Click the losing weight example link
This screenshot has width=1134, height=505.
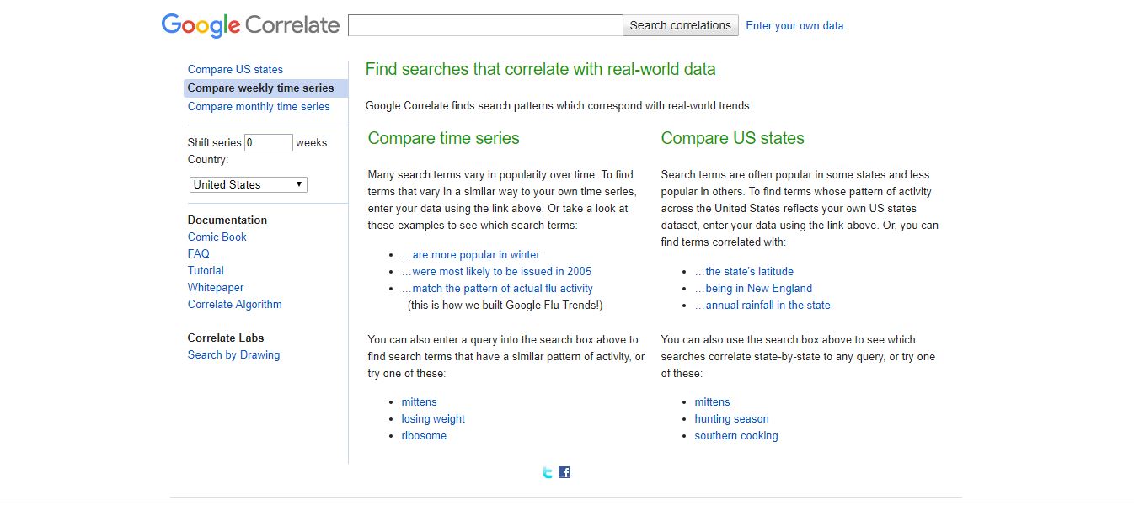click(433, 418)
